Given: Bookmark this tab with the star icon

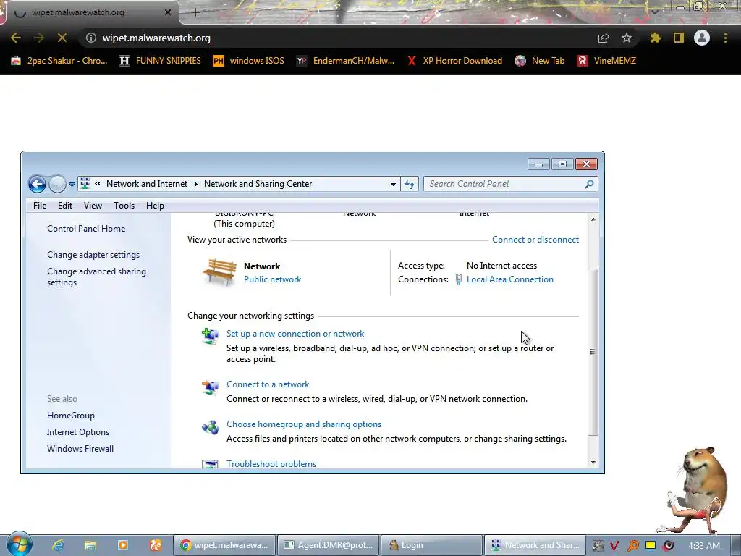Looking at the screenshot, I should 627,38.
